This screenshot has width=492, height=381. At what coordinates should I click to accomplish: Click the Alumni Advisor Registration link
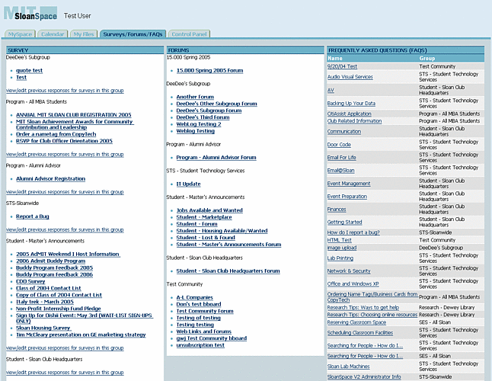(x=50, y=179)
